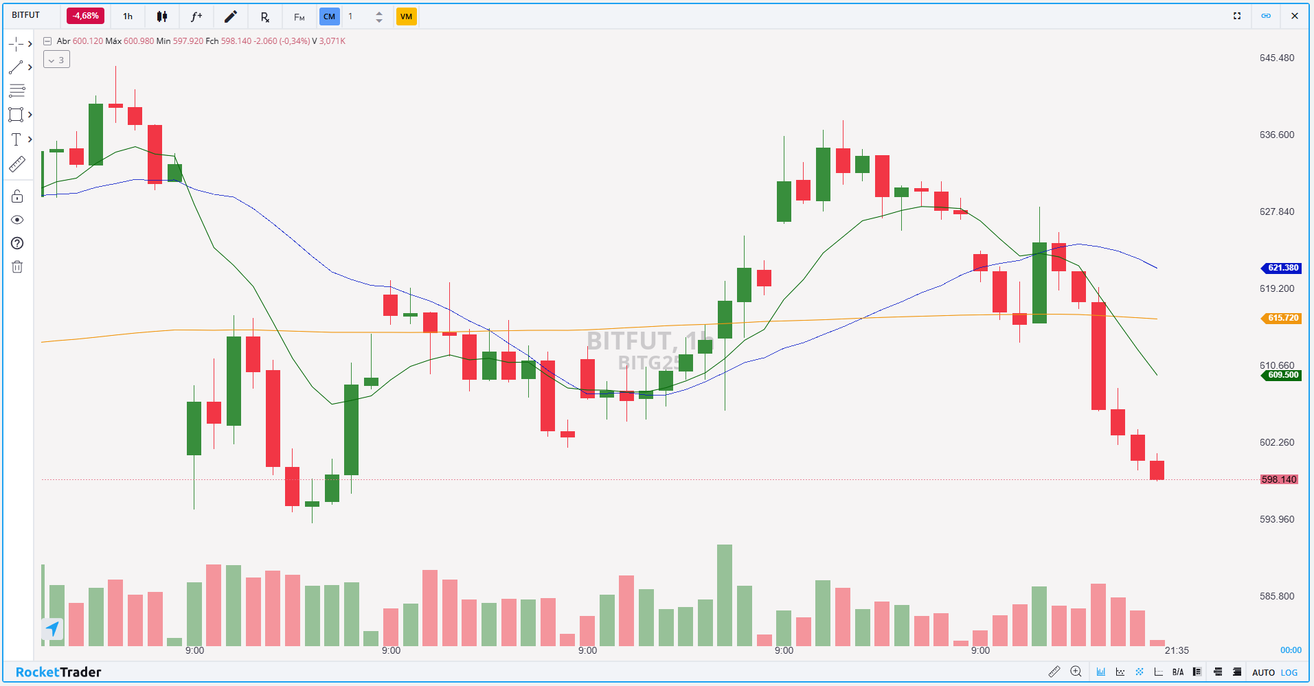Click the zoom-in magnifier in bottom bar

(x=1076, y=672)
